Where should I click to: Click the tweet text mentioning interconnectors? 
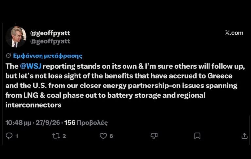pos(125,86)
